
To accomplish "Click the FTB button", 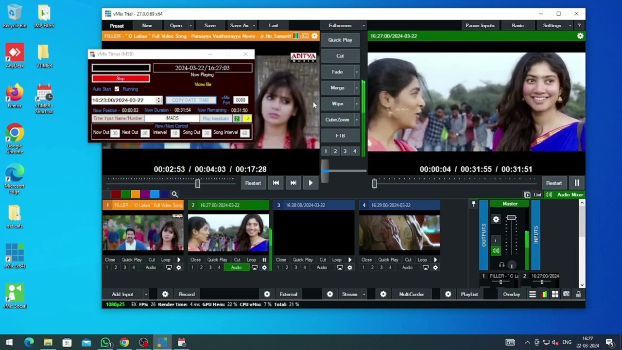I will click(340, 136).
